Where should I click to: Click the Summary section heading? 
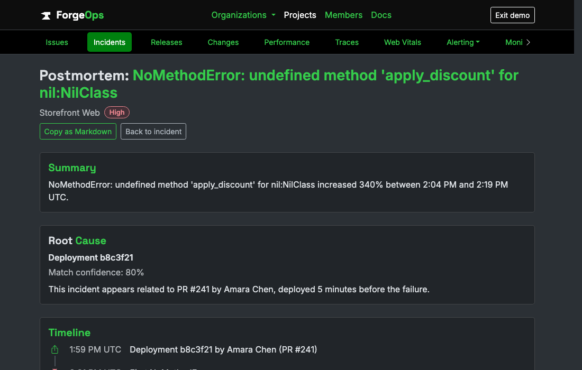pos(72,168)
